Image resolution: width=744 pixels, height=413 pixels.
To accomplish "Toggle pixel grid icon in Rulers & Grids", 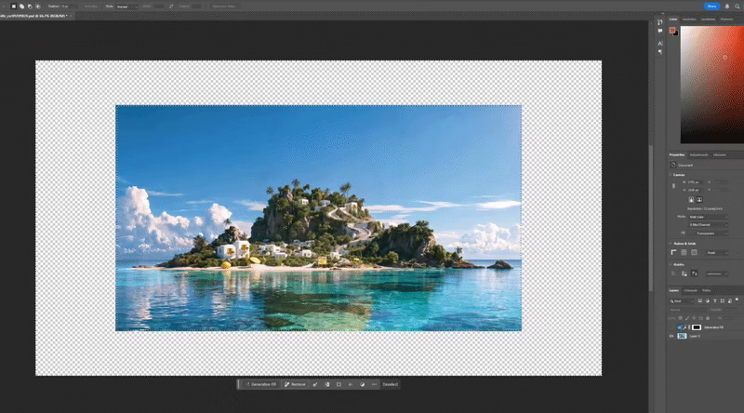I will (694, 253).
